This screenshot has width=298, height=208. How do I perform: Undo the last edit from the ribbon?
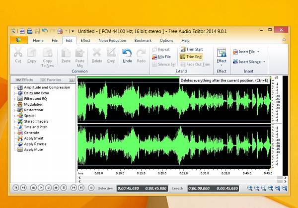[x=127, y=56]
